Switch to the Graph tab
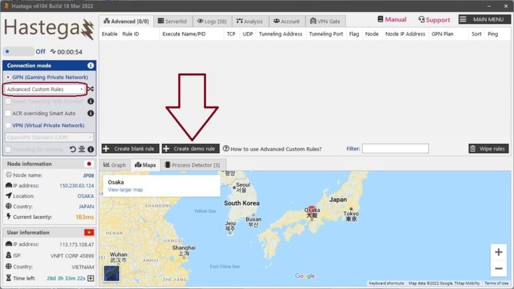The height and width of the screenshot is (289, 514). (114, 165)
